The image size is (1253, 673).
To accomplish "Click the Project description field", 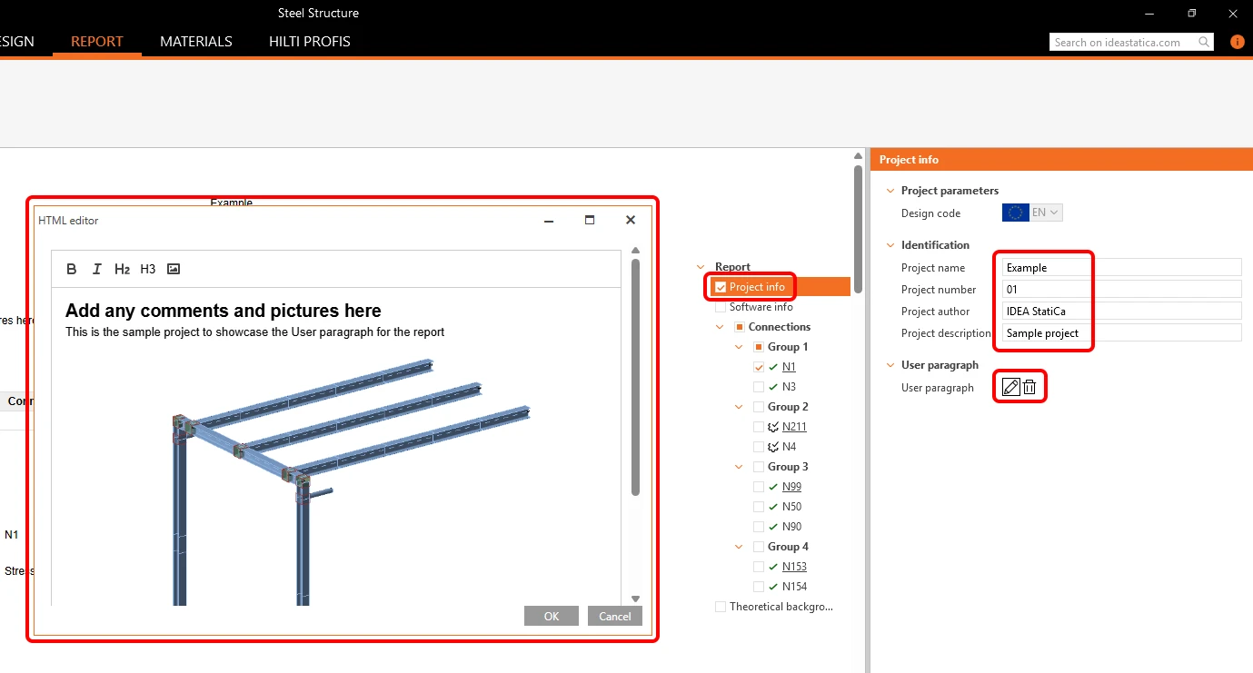I will pos(1121,333).
